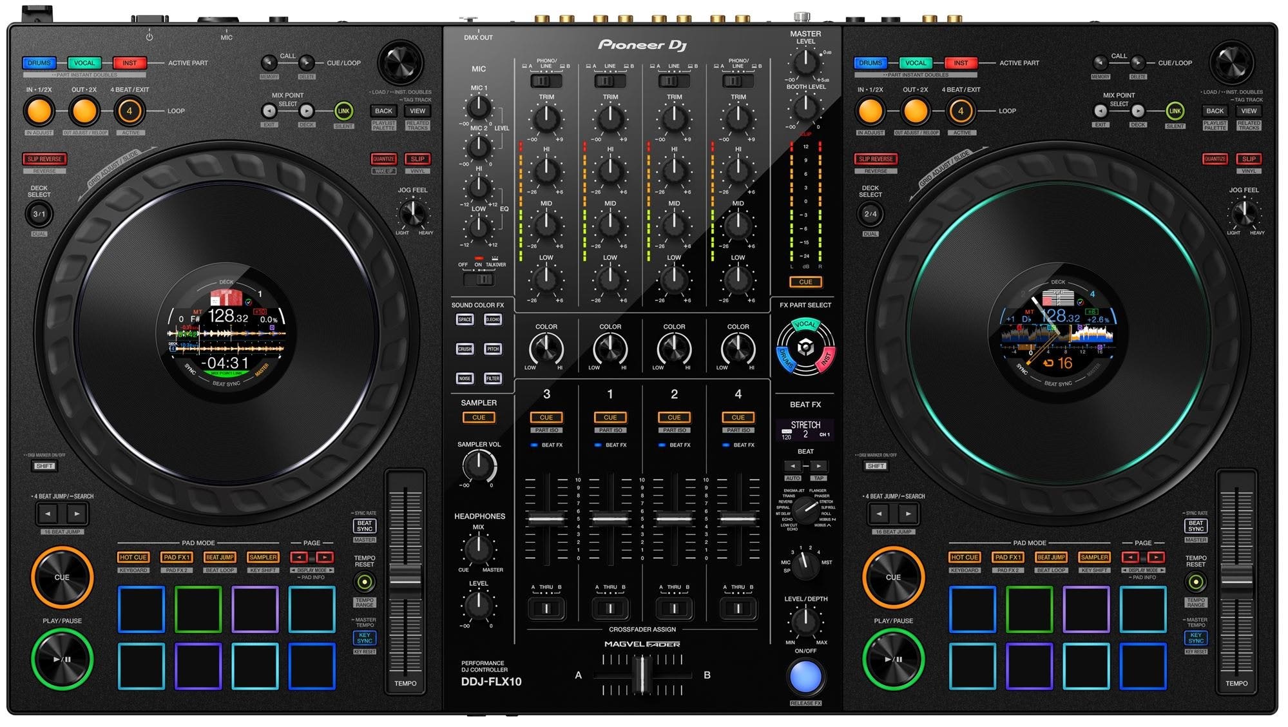The image size is (1288, 727).
Task: Click the left deck BACK button
Action: click(383, 111)
